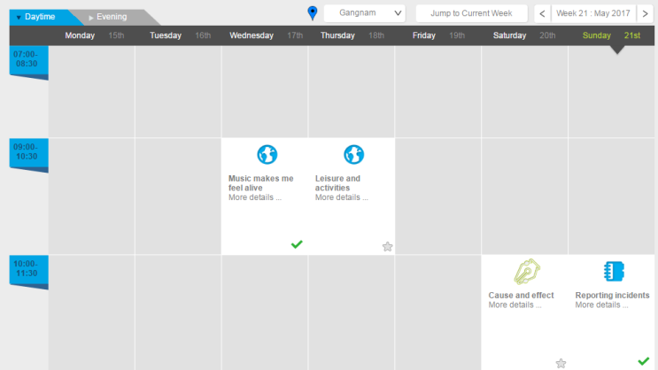The image size is (658, 370).
Task: Click globe icon for Leisure and activities
Action: [353, 154]
